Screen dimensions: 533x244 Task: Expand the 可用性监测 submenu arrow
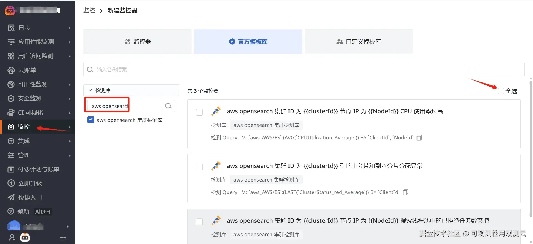[70, 85]
